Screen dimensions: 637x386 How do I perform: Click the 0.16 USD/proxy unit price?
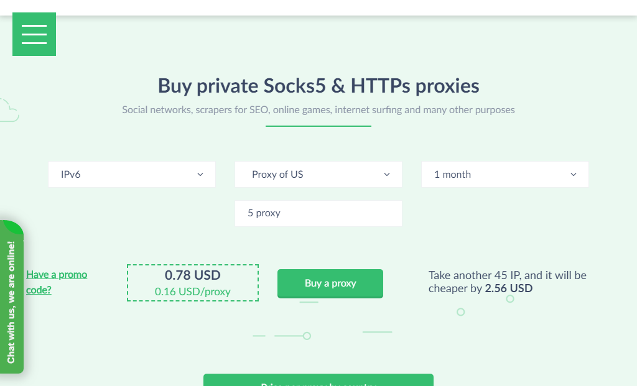193,292
